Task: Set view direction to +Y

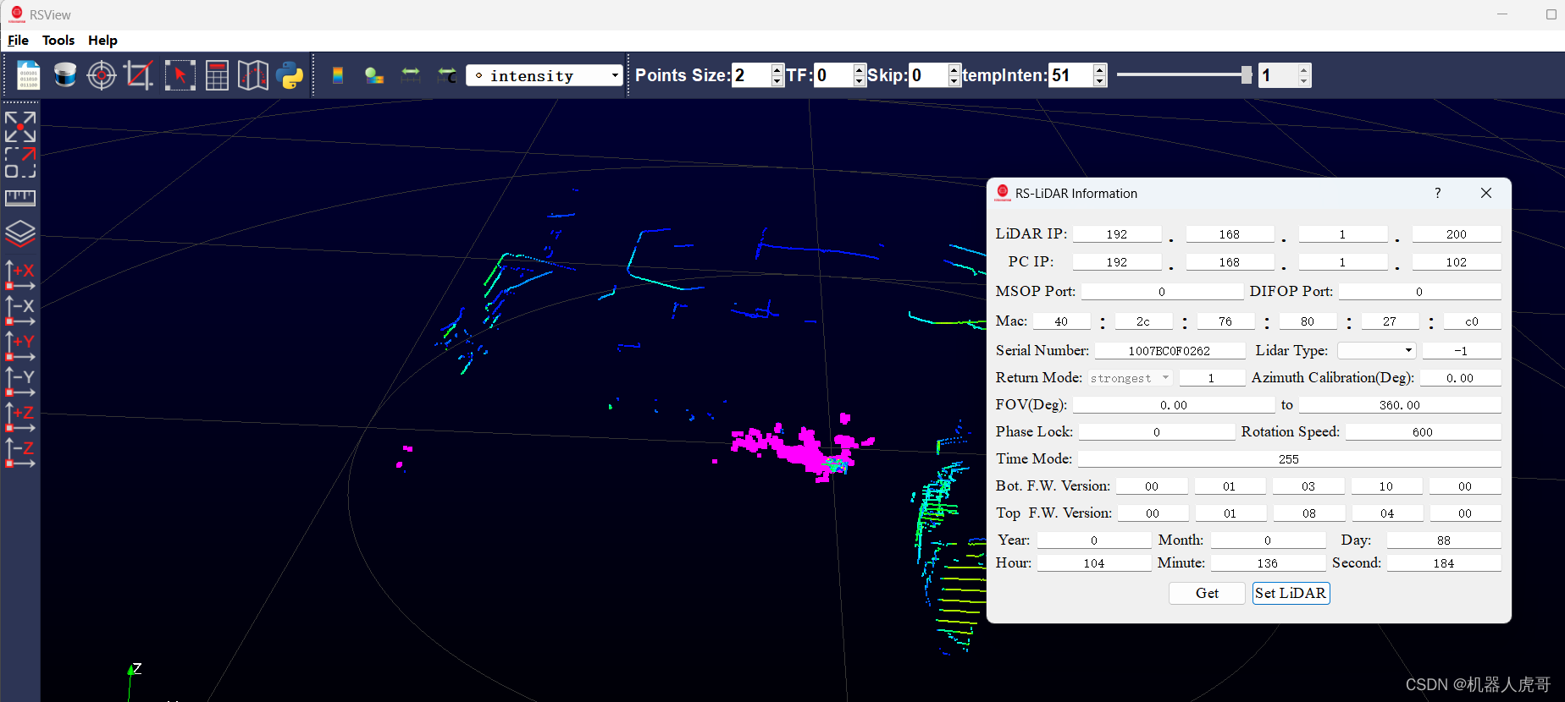Action: coord(20,347)
